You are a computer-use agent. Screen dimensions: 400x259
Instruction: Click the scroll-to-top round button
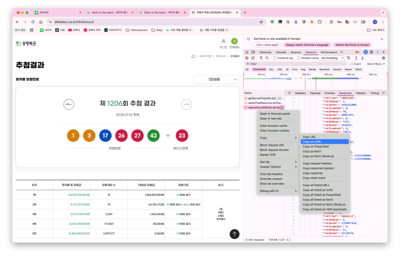(x=234, y=234)
